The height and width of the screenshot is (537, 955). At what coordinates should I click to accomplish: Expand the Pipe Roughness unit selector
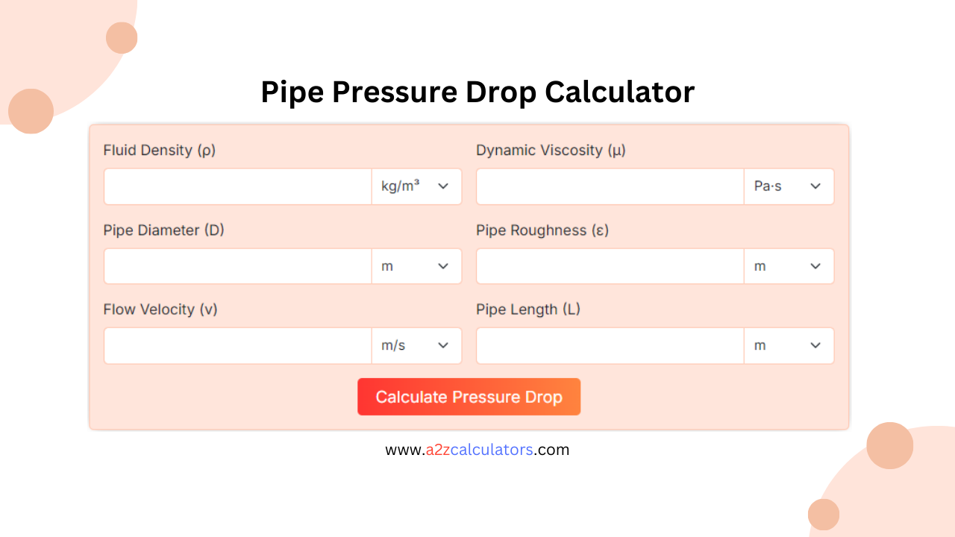pos(814,266)
